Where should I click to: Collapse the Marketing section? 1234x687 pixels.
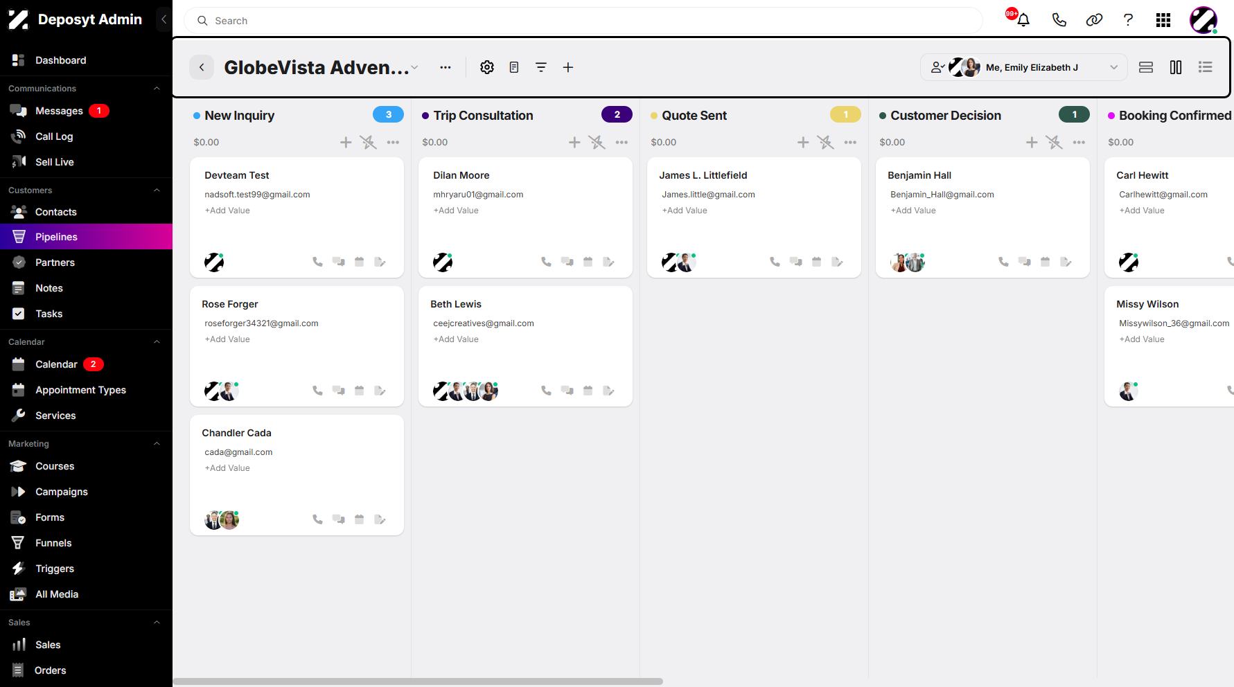click(x=157, y=444)
